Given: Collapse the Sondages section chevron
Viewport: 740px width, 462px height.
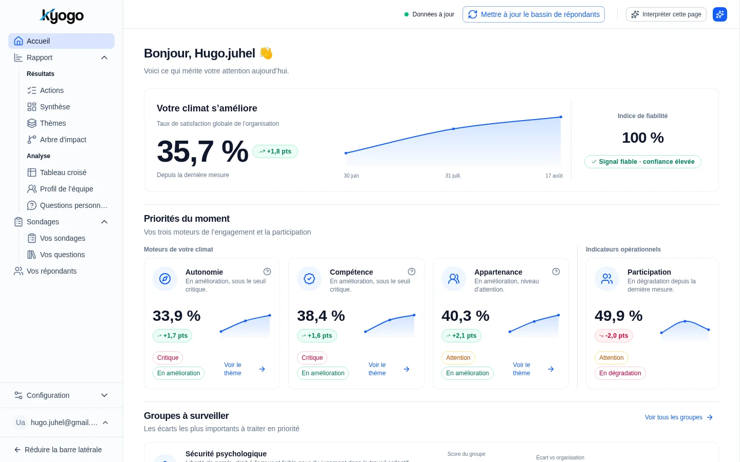Looking at the screenshot, I should [104, 222].
